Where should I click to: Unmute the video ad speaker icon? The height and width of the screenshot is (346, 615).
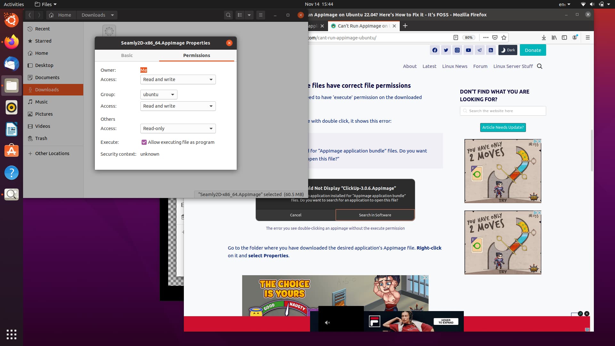(x=327, y=323)
